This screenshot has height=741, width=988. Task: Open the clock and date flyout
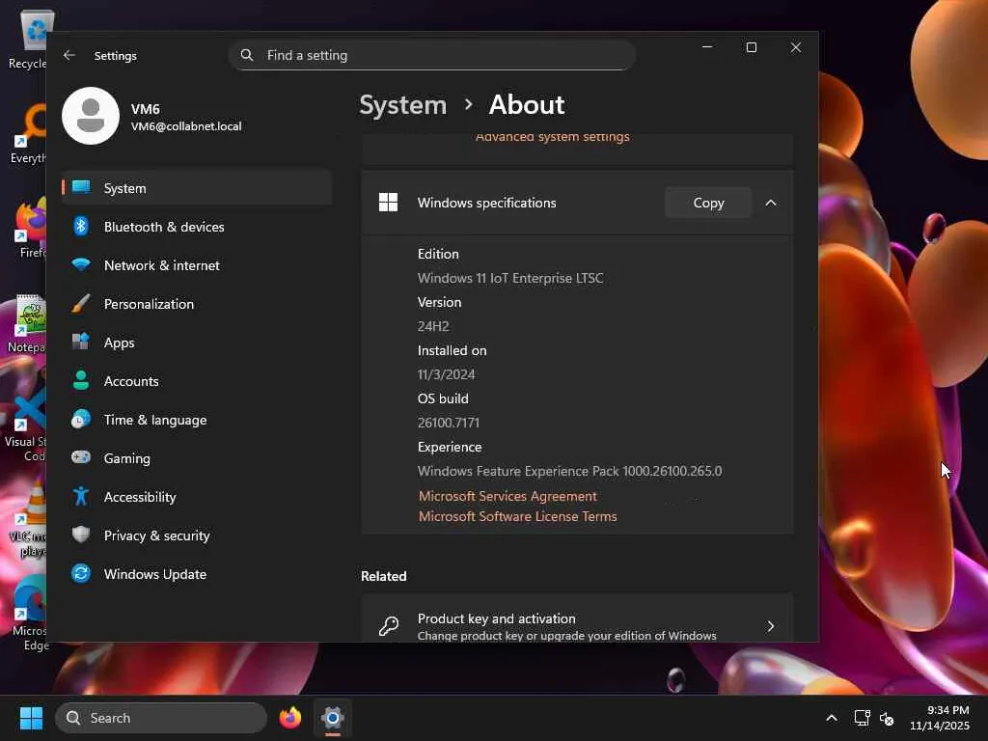pos(940,718)
